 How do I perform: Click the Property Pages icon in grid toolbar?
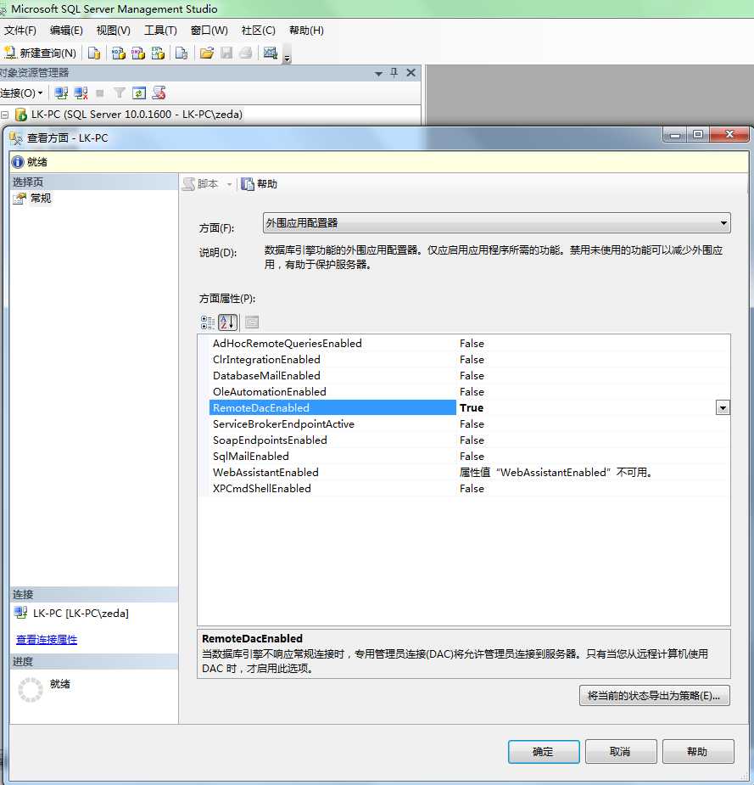[x=252, y=322]
